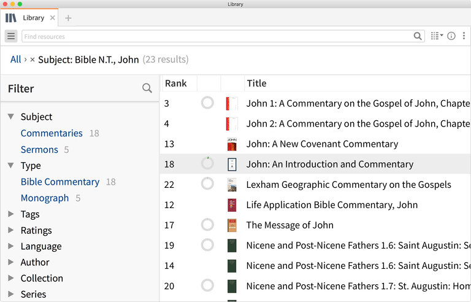Image resolution: width=471 pixels, height=302 pixels.
Task: Click the Library books icon on tab
Action: [x=11, y=18]
